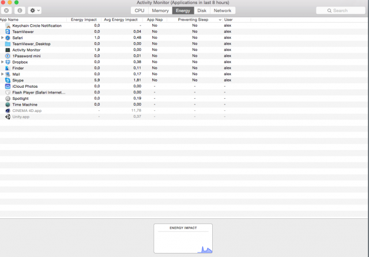Click the TeamViewer_Desktop folder icon
This screenshot has height=257, width=369.
[7, 44]
